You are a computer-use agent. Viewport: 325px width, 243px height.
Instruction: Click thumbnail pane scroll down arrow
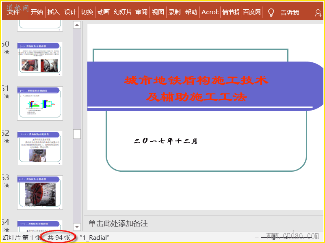[x=77, y=227]
